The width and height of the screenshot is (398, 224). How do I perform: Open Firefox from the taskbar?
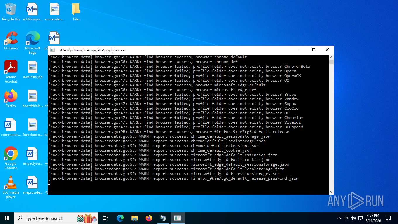click(149, 218)
